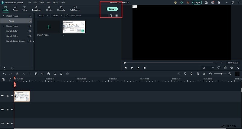
Task: Select the Crop tool in timeline toolbar
Action: tap(30, 73)
